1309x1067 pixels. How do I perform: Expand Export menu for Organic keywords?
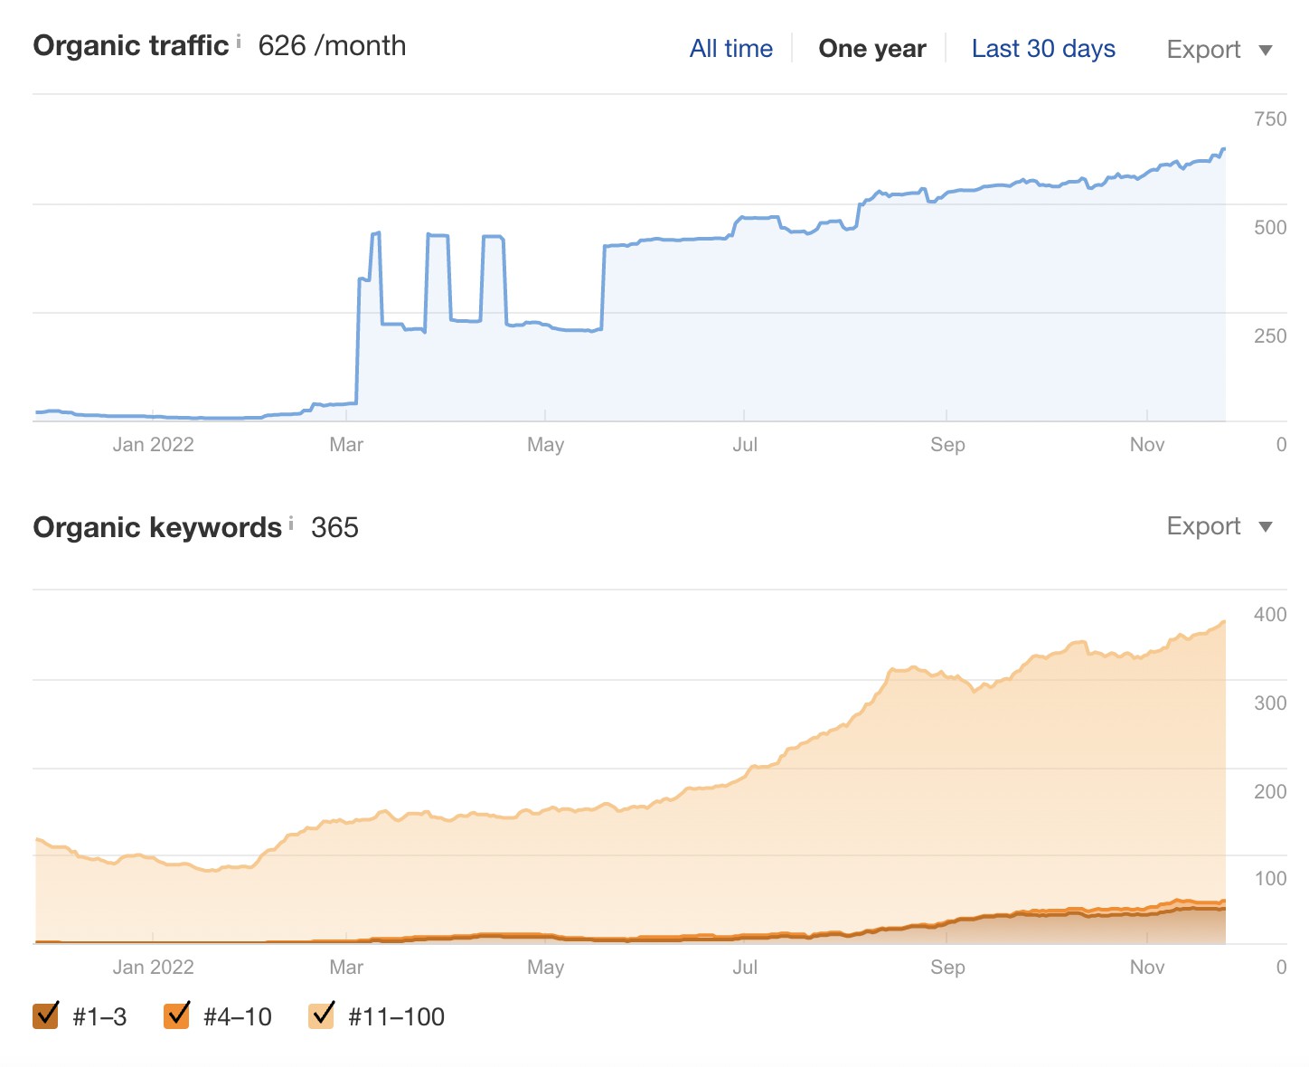coord(1203,526)
